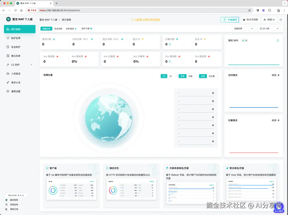Open the 外部来源域名/页面 card preview
The height and width of the screenshot is (215, 288).
(191, 193)
